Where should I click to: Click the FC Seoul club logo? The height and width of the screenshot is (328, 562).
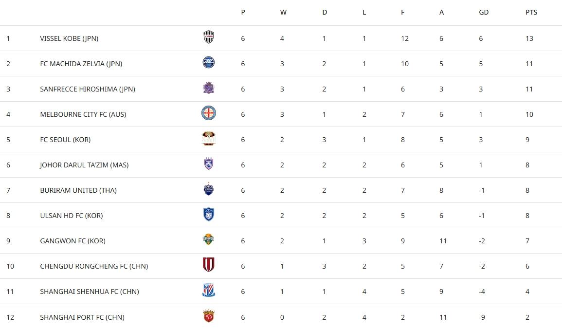click(209, 139)
